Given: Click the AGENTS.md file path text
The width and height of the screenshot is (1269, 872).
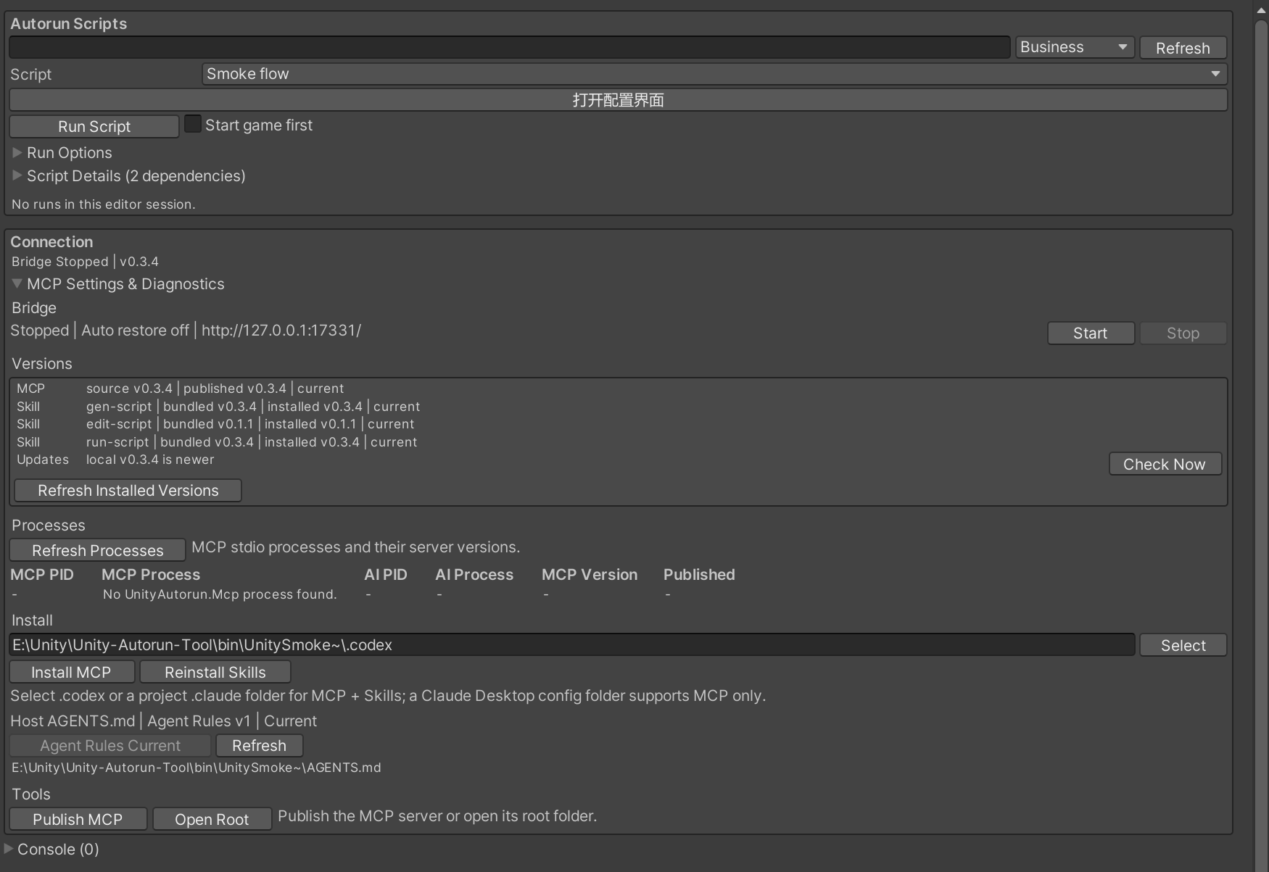Looking at the screenshot, I should click(196, 768).
